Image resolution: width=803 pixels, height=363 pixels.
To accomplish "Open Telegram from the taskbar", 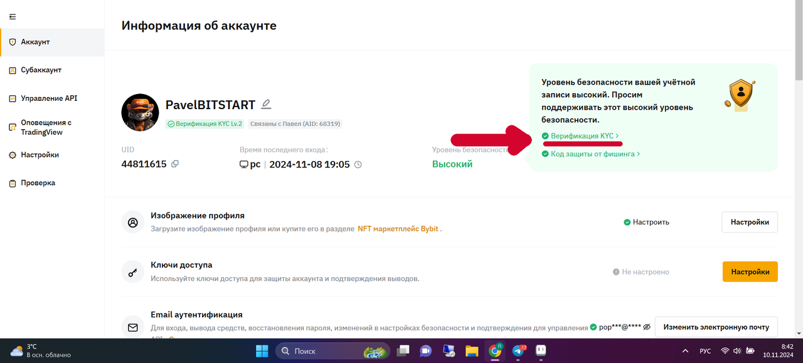I will pos(518,351).
